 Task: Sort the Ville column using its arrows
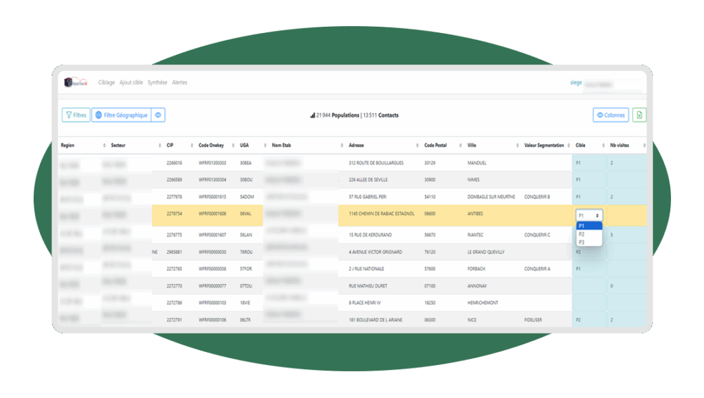pyautogui.click(x=517, y=145)
